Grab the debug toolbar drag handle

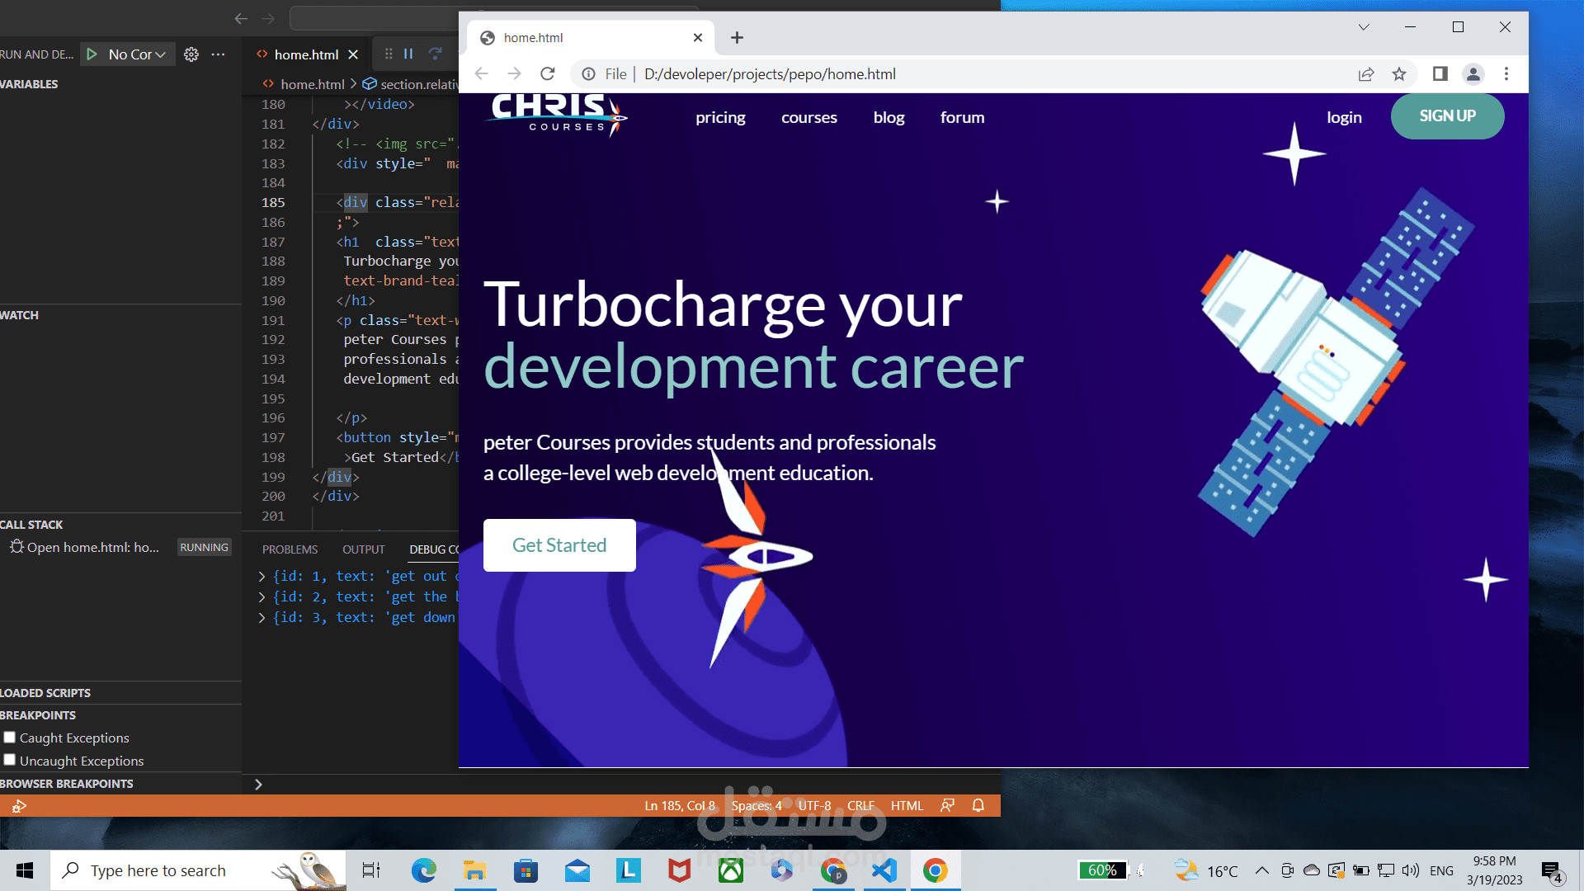(x=389, y=54)
